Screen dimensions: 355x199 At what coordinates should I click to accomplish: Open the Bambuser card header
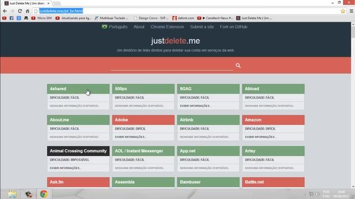209,182
